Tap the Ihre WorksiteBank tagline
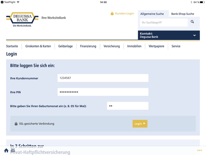 tap(54, 18)
